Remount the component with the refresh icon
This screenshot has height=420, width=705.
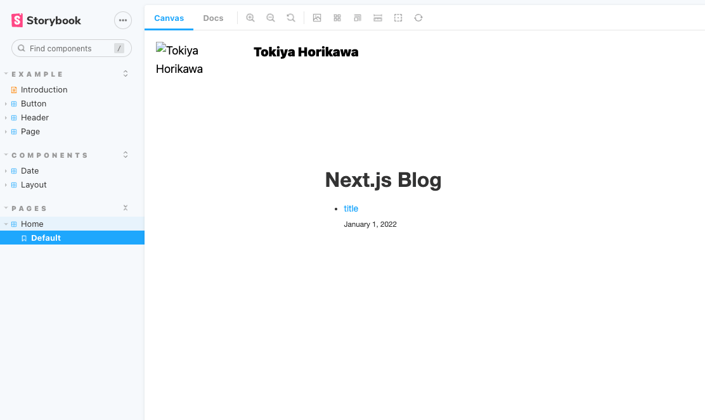coord(418,18)
